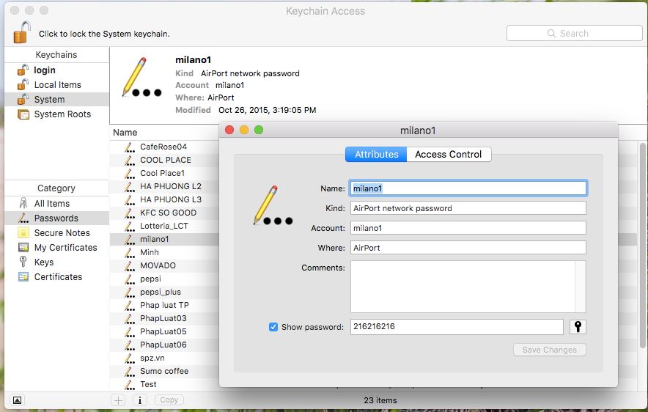Close the milano1 dialog window
This screenshot has height=412, width=648.
click(229, 130)
